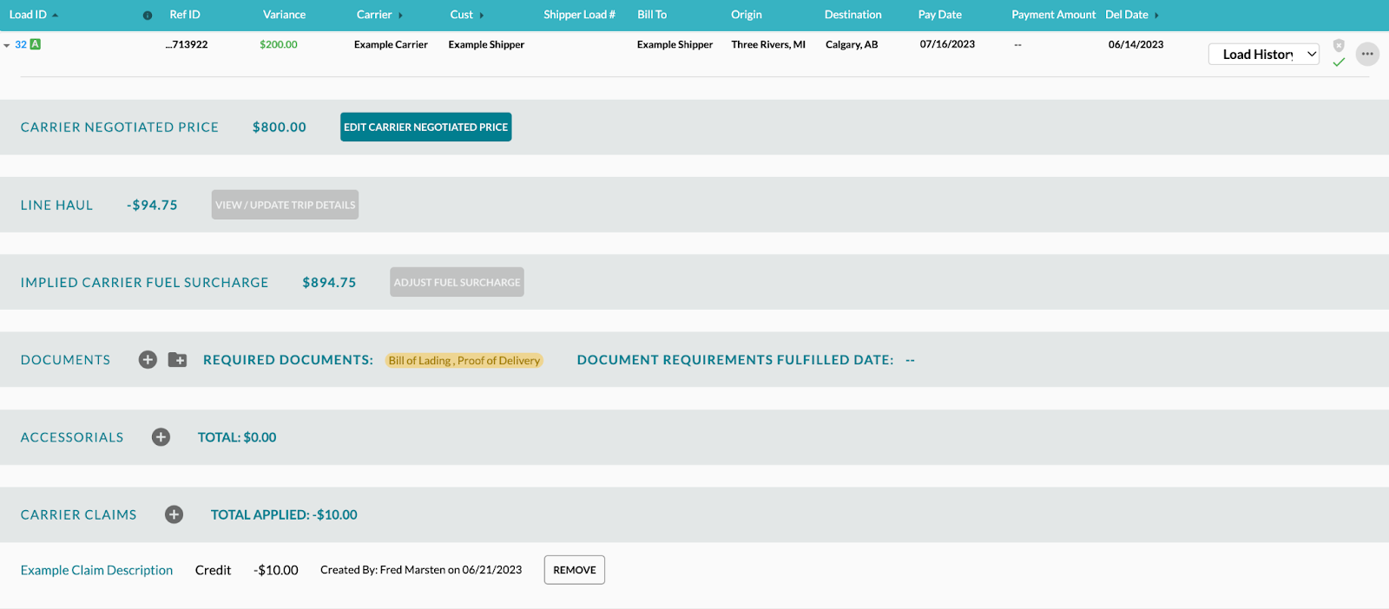Click the $894.75 fuel surcharge value

point(329,282)
